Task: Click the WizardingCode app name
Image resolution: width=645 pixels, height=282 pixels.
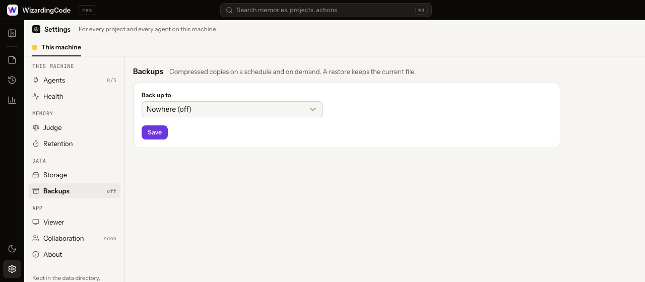Action: click(46, 10)
